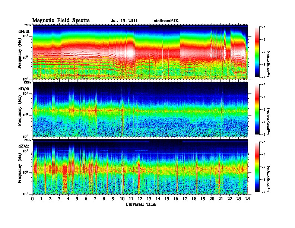Click hour "3" on the Universal Time axis
The width and height of the screenshot is (295, 228).
(x=59, y=199)
